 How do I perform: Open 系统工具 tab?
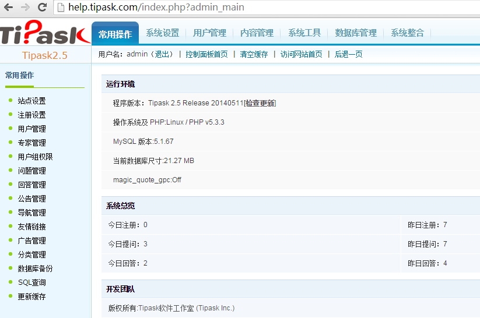304,33
